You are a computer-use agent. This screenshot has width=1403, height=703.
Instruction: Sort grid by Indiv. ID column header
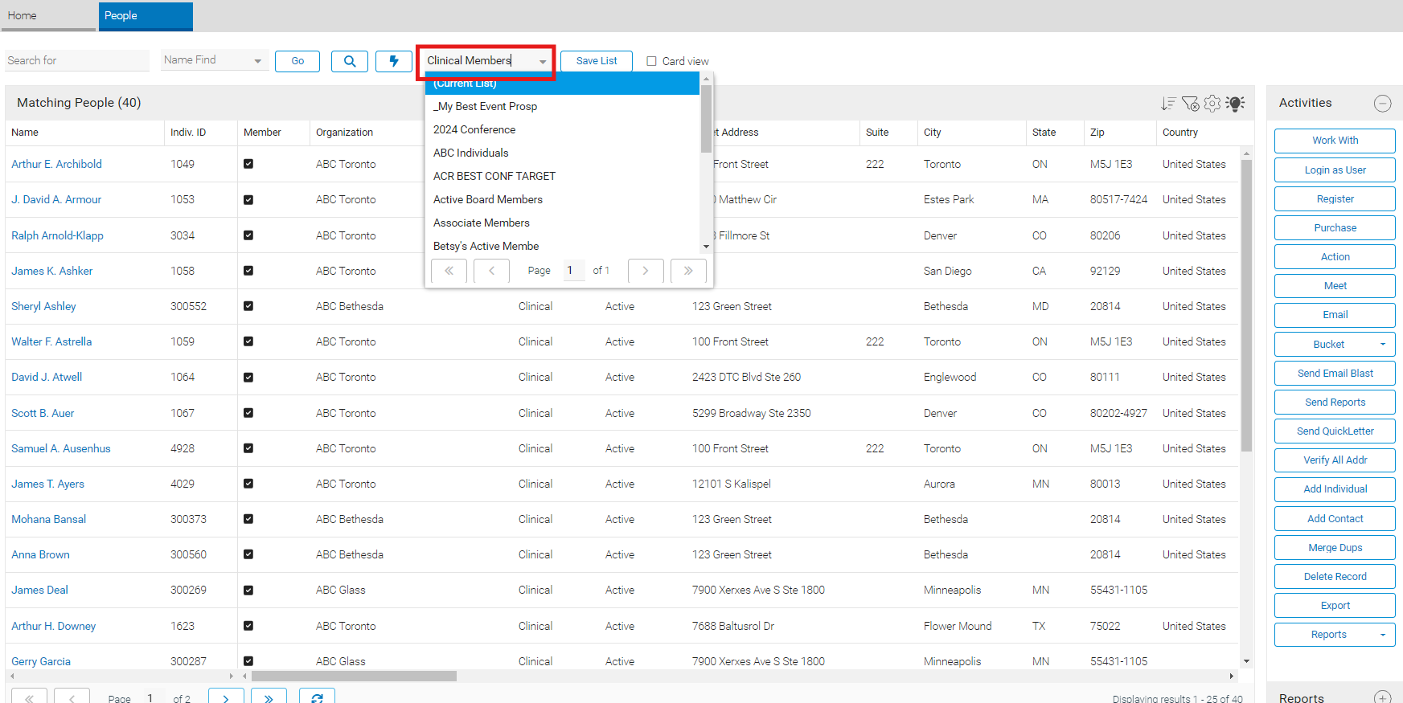pyautogui.click(x=199, y=133)
